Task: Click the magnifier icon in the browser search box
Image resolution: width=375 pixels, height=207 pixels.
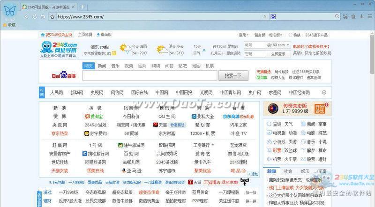Action: click(x=337, y=16)
